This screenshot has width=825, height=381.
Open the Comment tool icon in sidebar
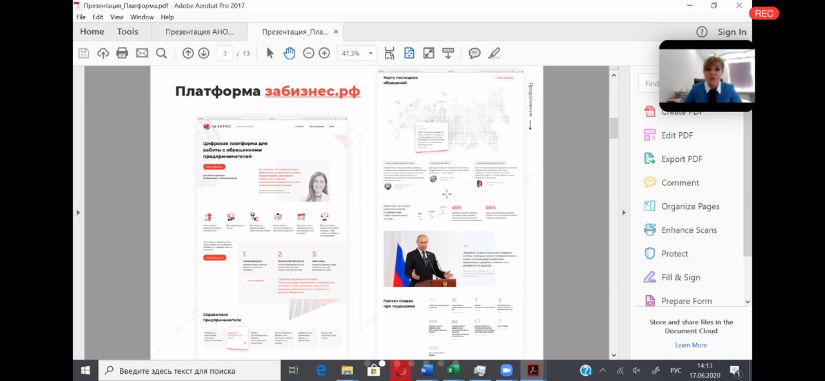pyautogui.click(x=650, y=182)
